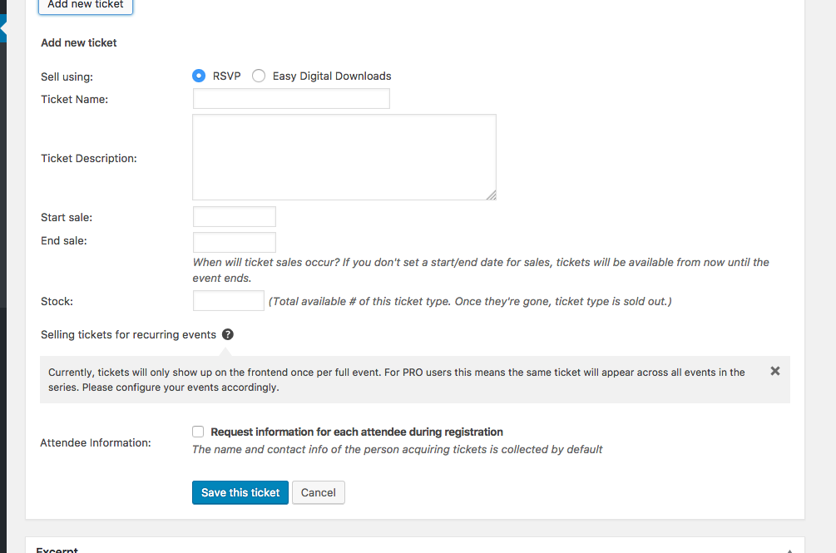
Task: Collapse the Excerpt panel arrow
Action: 789,550
